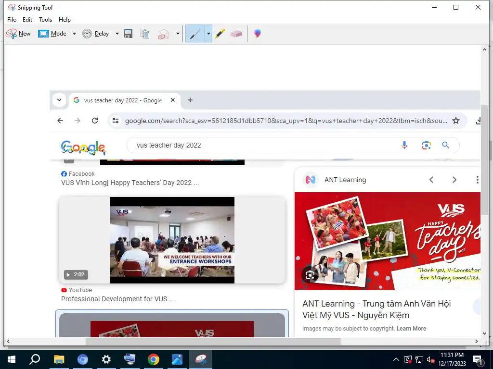Click the Happy Teachers Day preview image
493x369 pixels.
388,241
